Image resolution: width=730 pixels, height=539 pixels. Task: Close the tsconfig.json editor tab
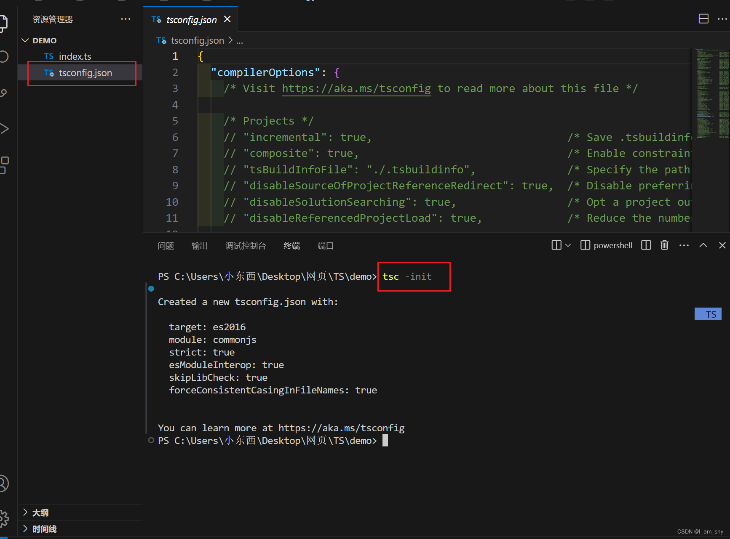tap(227, 19)
